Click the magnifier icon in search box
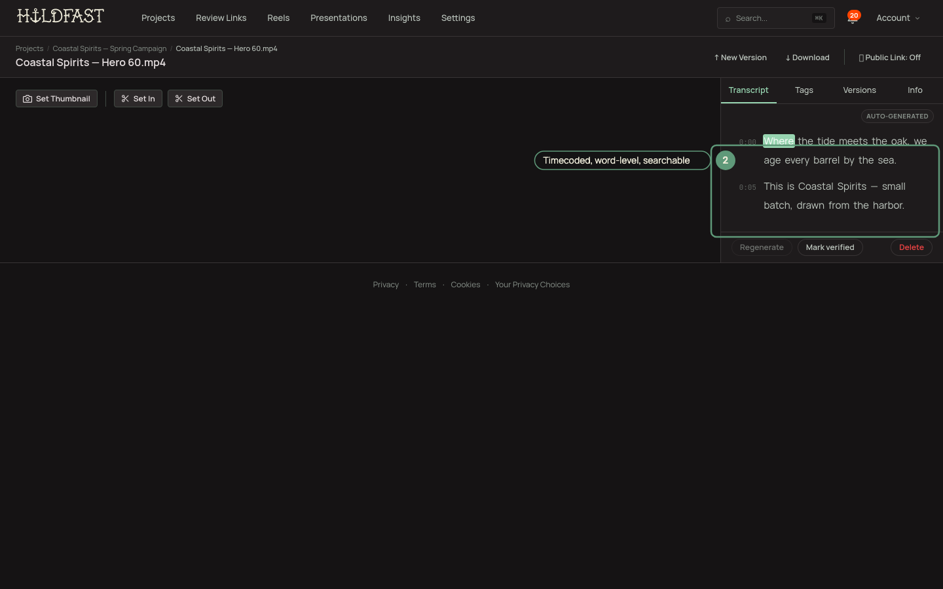943x589 pixels. (x=728, y=18)
